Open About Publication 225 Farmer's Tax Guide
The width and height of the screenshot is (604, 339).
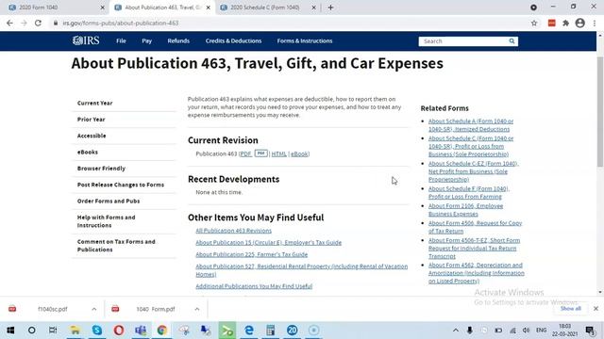click(x=252, y=254)
